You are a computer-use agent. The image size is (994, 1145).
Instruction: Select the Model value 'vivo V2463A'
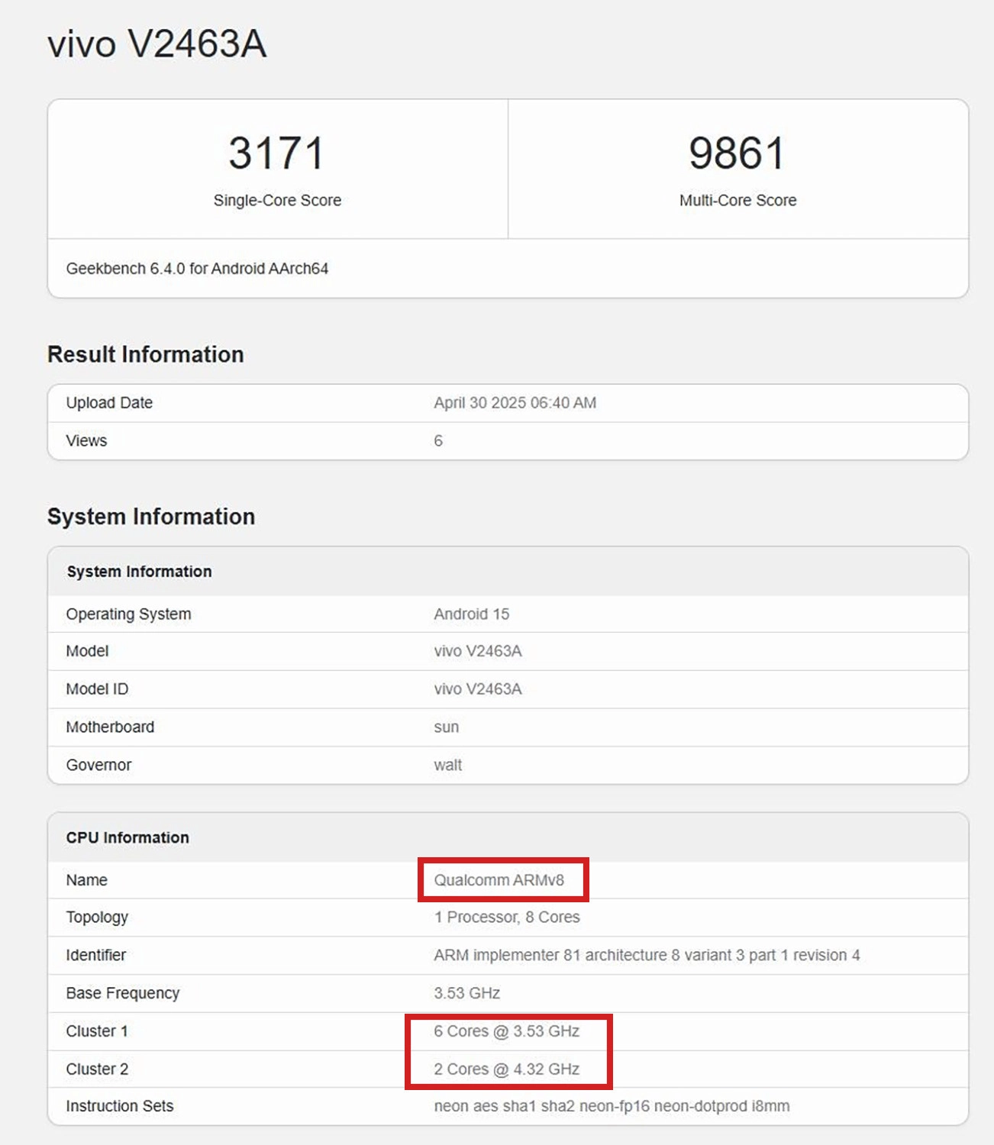tap(478, 651)
